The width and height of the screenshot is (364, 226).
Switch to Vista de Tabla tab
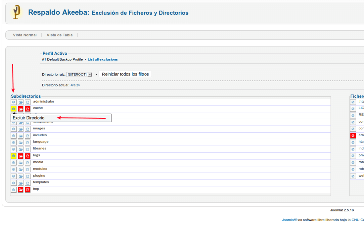click(60, 35)
